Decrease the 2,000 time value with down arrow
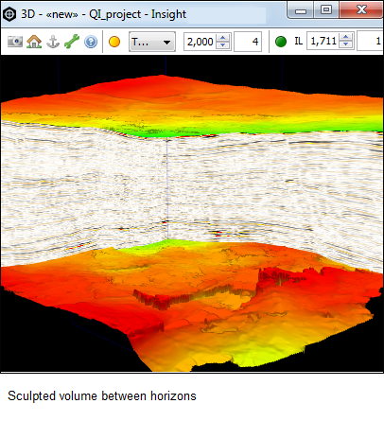 [223, 45]
